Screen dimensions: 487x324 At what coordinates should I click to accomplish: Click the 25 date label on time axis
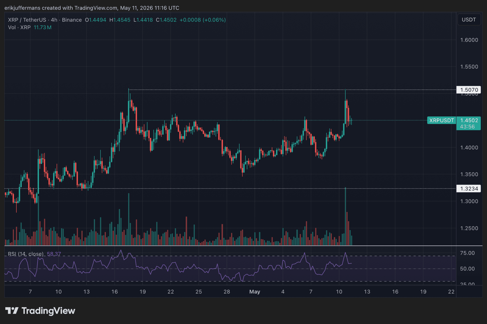[x=199, y=292]
